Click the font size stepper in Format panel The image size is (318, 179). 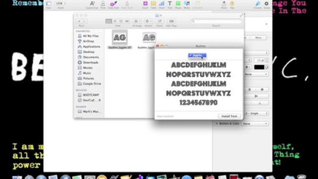267,60
